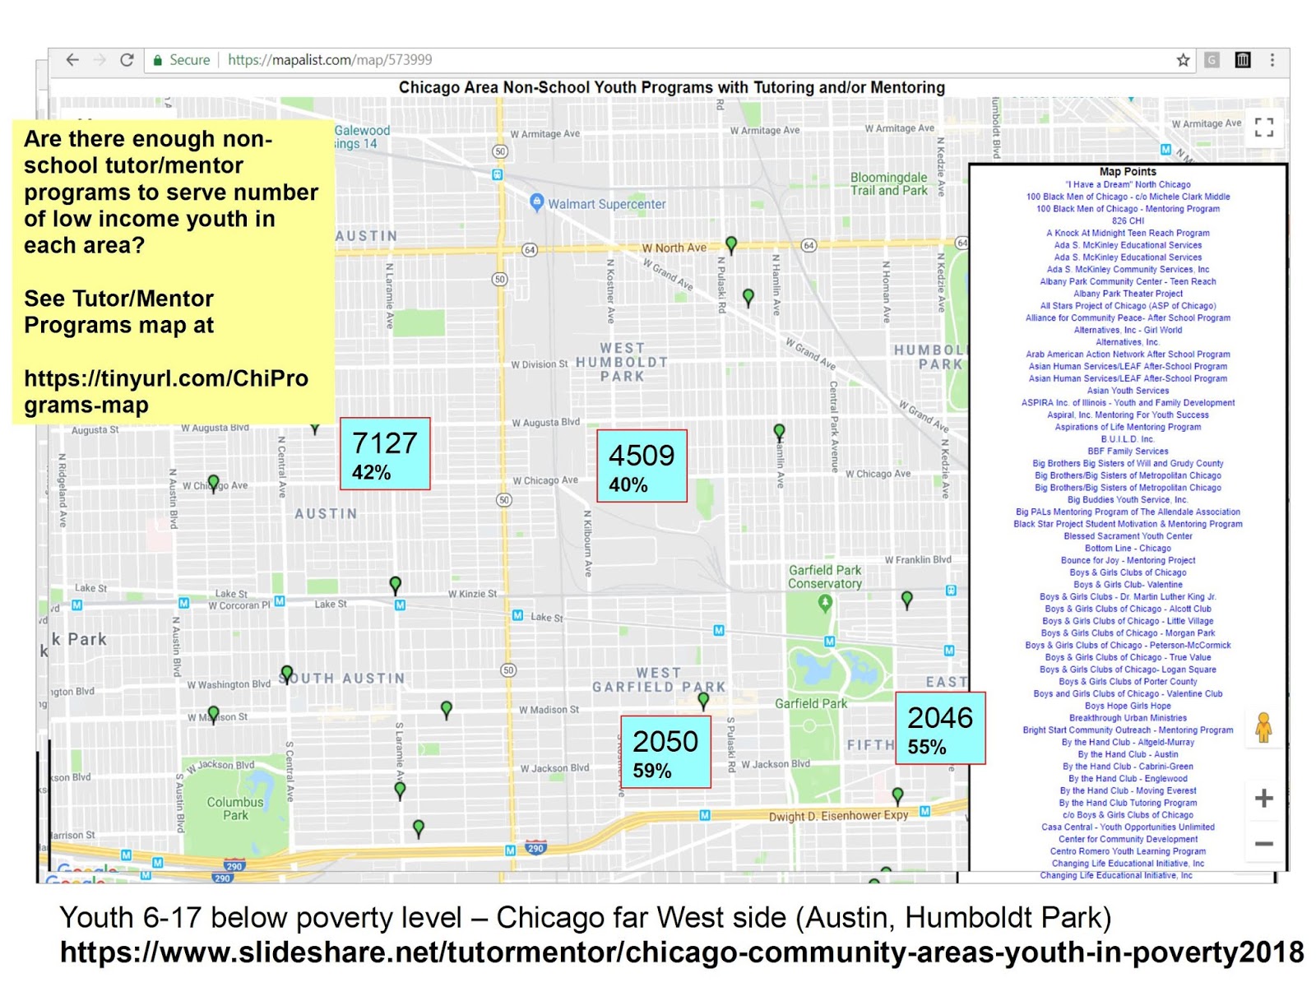Click the gray G extension icon
This screenshot has height=987, width=1316.
1212,60
